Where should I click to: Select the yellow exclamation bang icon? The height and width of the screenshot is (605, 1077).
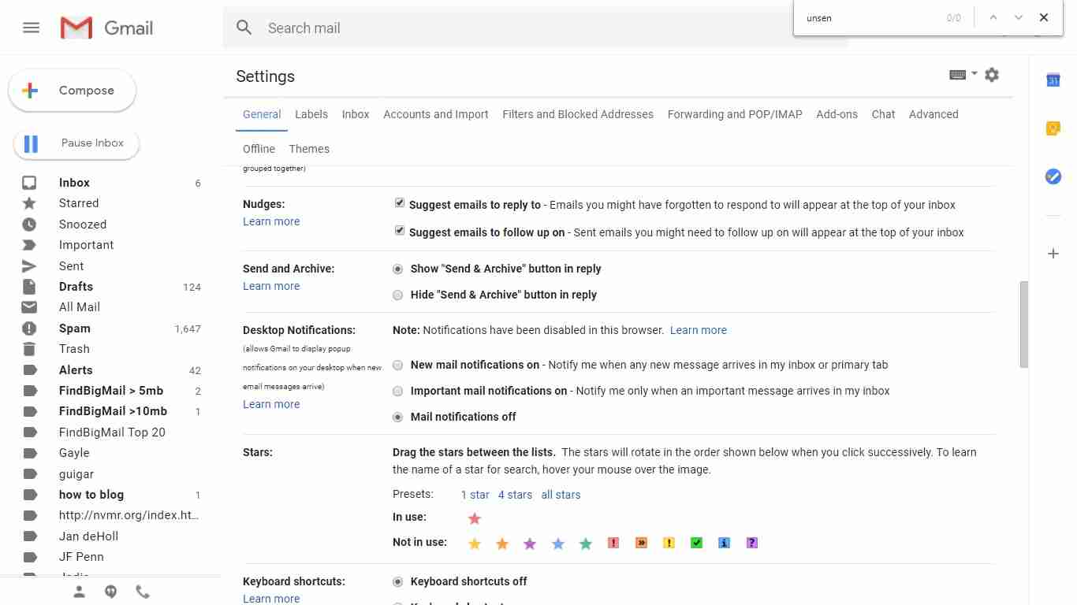[669, 543]
